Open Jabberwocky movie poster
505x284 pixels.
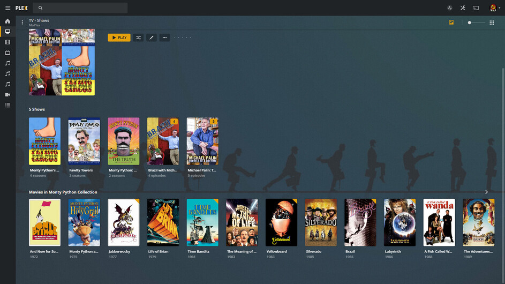point(124,222)
